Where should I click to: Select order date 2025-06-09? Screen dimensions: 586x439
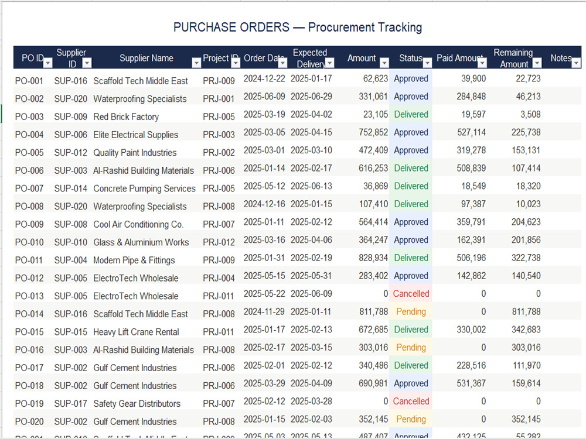[264, 97]
